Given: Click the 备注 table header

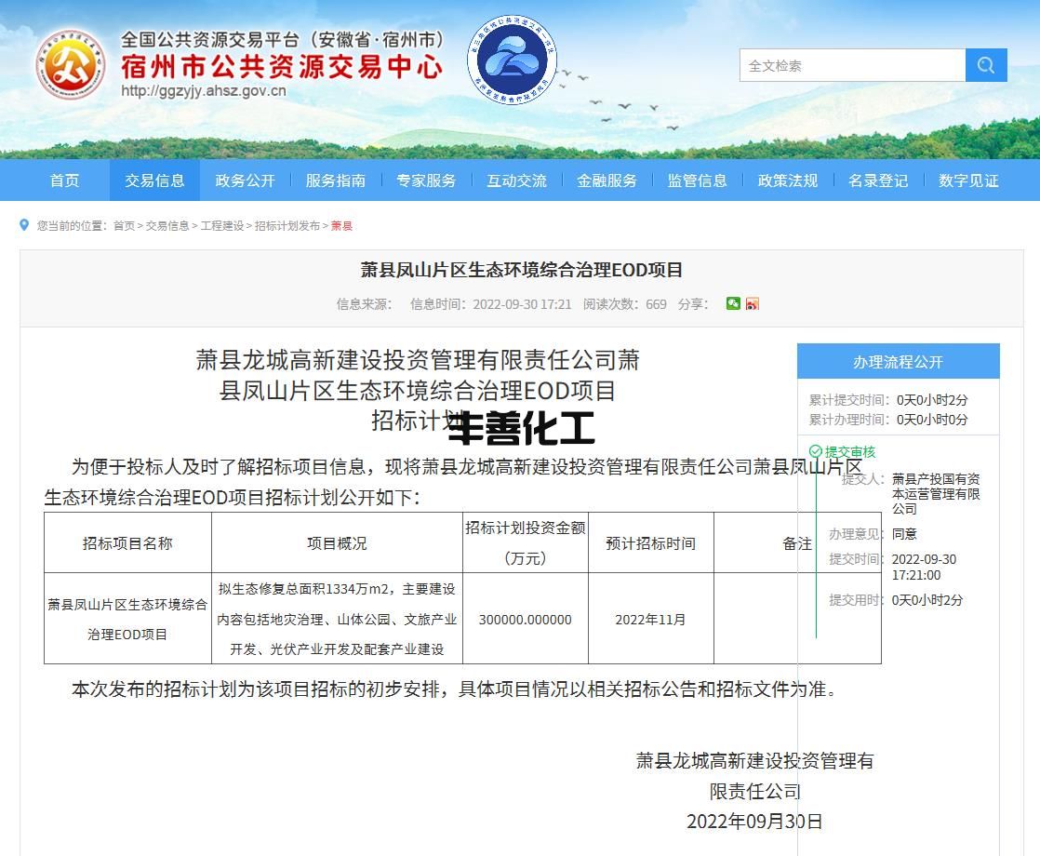Looking at the screenshot, I should (797, 542).
